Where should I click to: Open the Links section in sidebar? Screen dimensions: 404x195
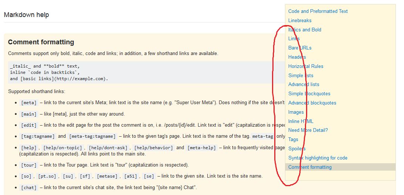[294, 39]
